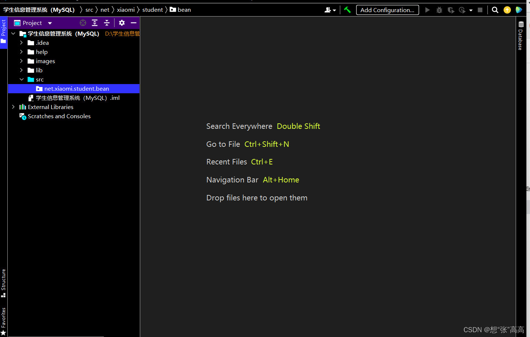
Task: Click net in navigation breadcrumb
Action: [x=105, y=10]
